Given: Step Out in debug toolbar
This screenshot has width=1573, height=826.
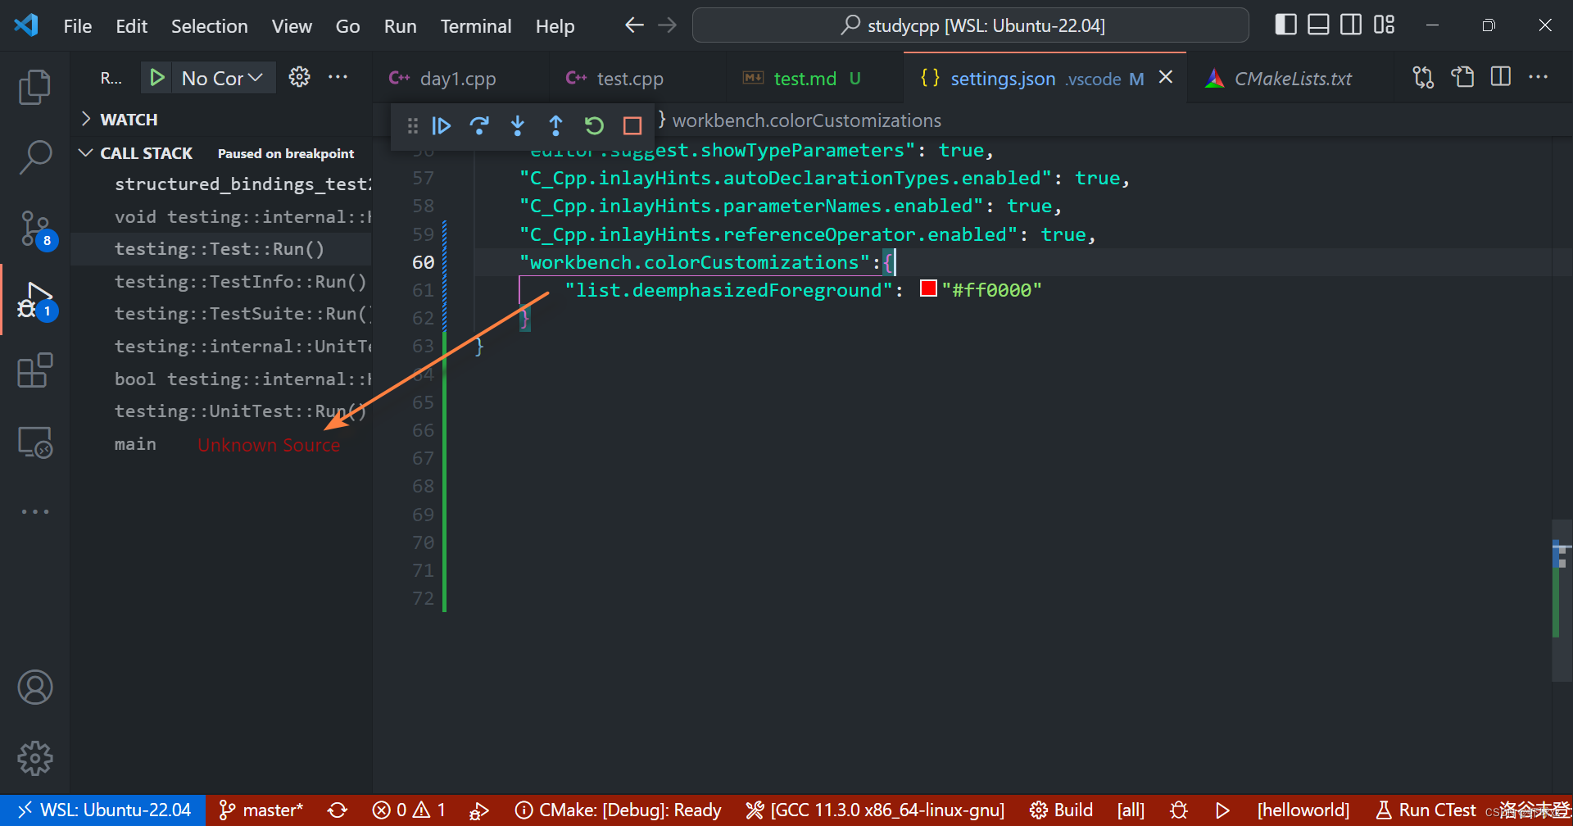Looking at the screenshot, I should coord(555,125).
